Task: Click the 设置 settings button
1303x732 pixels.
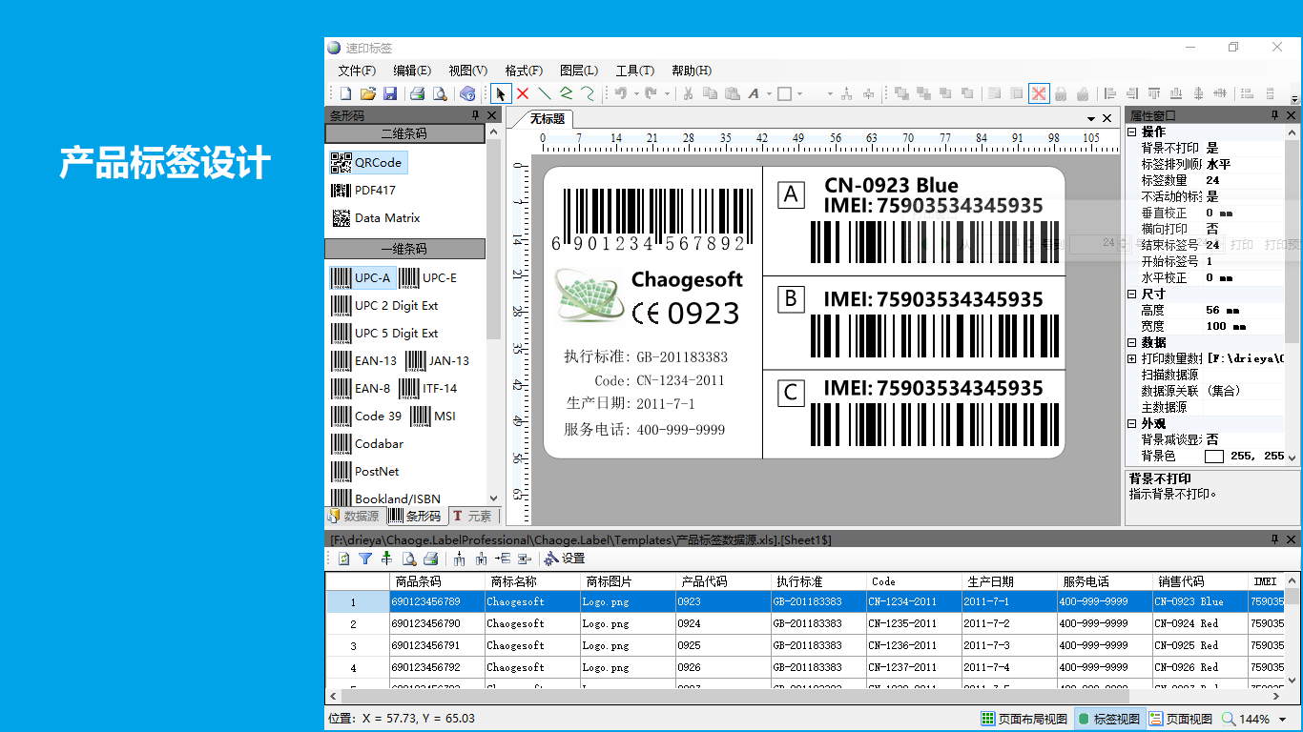Action: (x=564, y=559)
